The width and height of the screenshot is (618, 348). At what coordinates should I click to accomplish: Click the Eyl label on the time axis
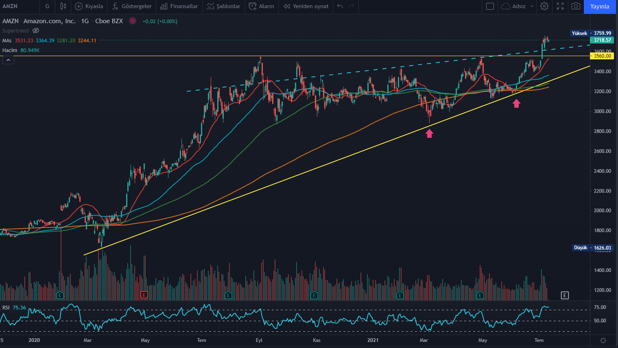pos(259,340)
